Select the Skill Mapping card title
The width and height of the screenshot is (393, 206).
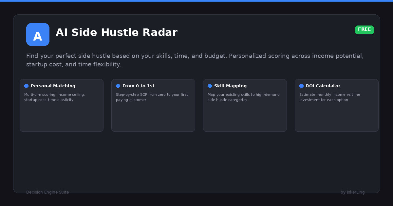[x=231, y=86]
